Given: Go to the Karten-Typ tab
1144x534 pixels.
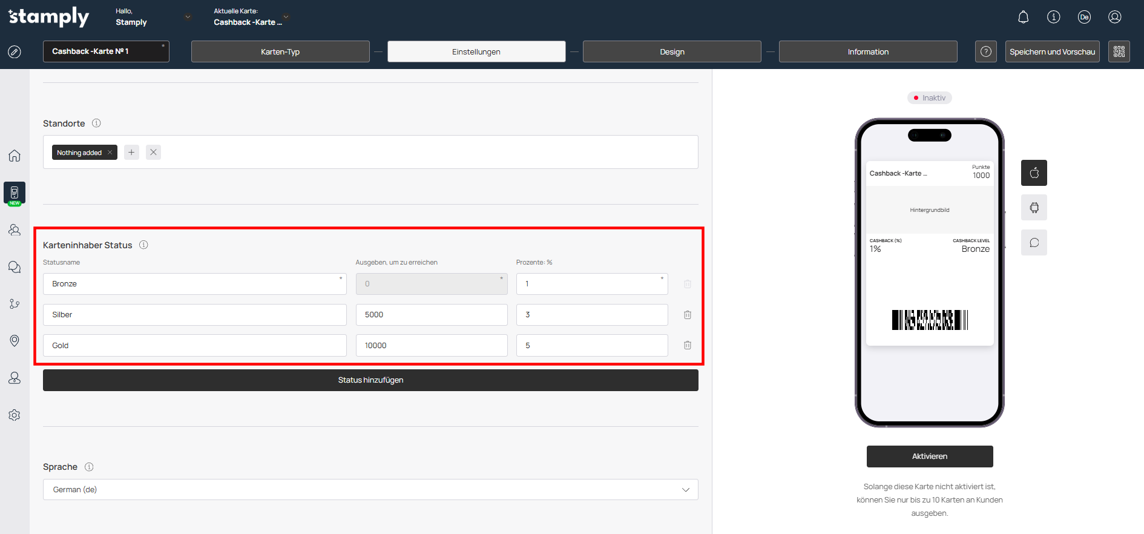Looking at the screenshot, I should click(x=280, y=51).
